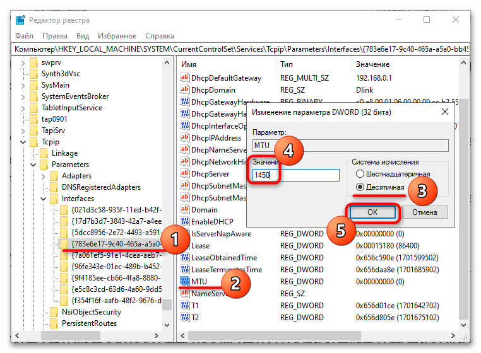The image size is (481, 353).
Task: Open the Справка menu
Action: click(x=160, y=36)
